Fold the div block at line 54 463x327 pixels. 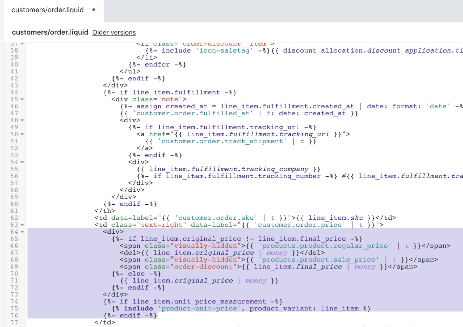tap(22, 162)
